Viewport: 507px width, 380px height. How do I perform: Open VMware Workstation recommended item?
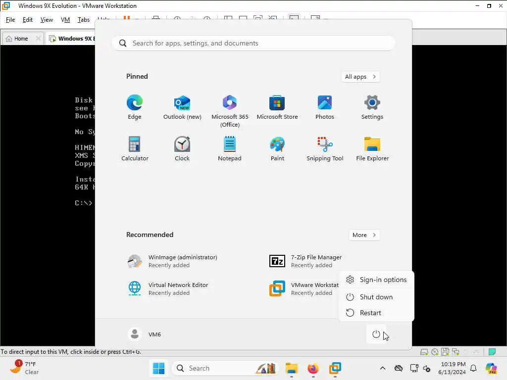(304, 288)
